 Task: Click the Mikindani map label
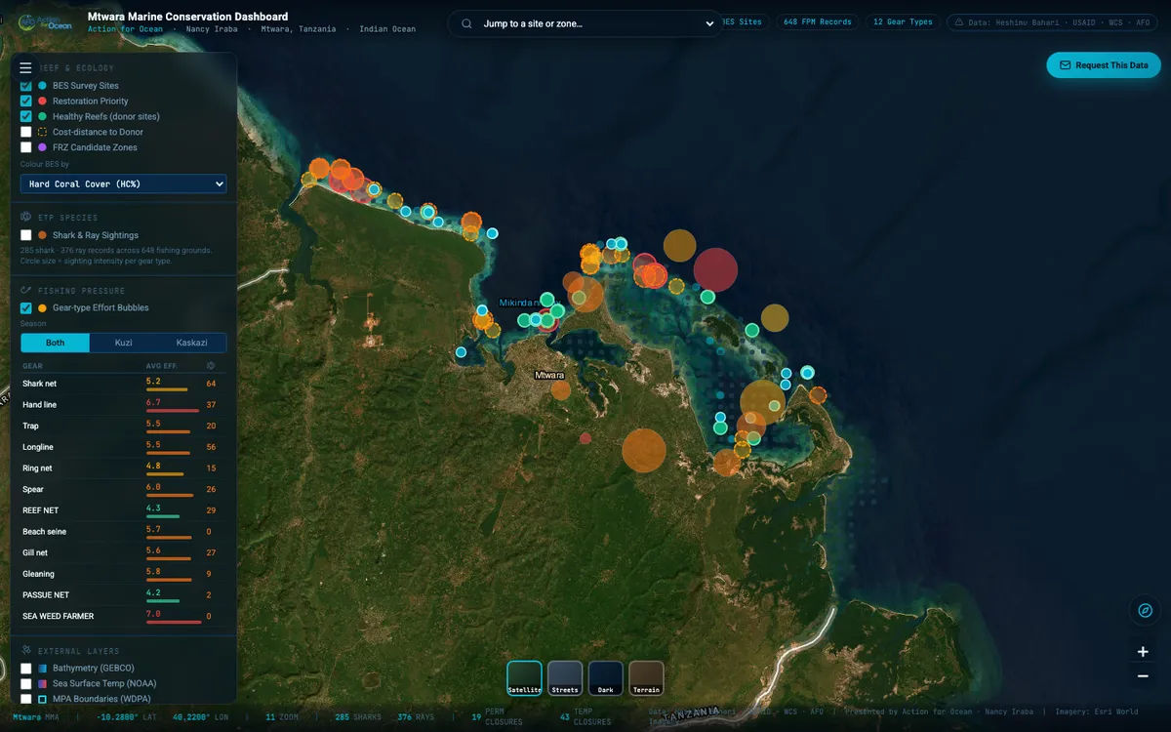(519, 303)
